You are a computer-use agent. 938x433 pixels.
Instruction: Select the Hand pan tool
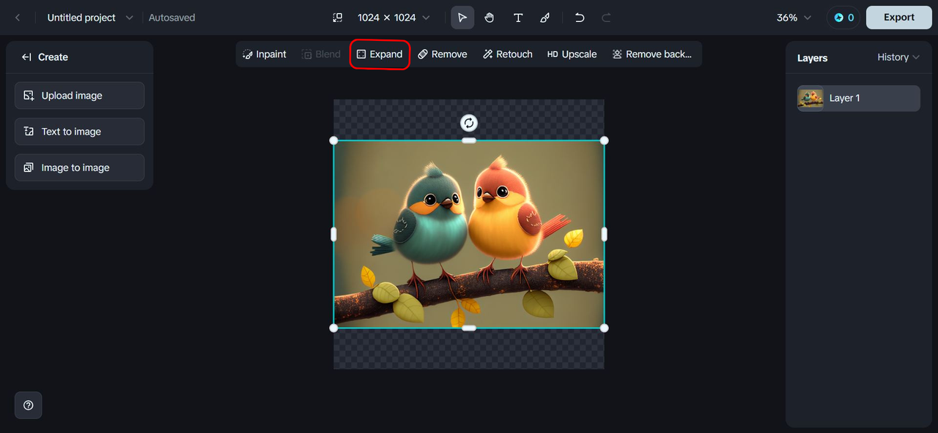pyautogui.click(x=490, y=18)
